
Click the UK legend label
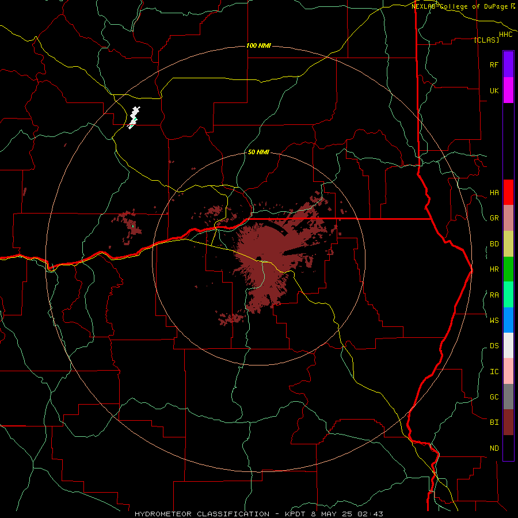click(x=494, y=90)
